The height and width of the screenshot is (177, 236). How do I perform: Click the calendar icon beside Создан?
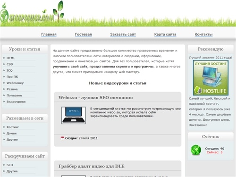62,138
